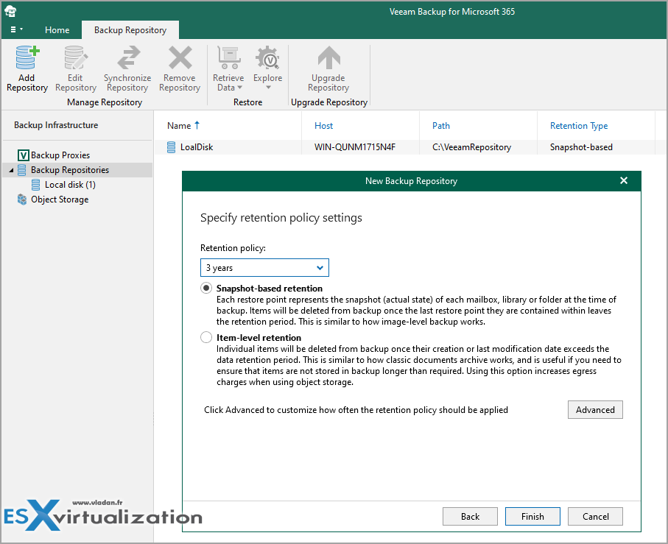Expand the Explore dropdown arrow
668x544 pixels.
pos(268,88)
